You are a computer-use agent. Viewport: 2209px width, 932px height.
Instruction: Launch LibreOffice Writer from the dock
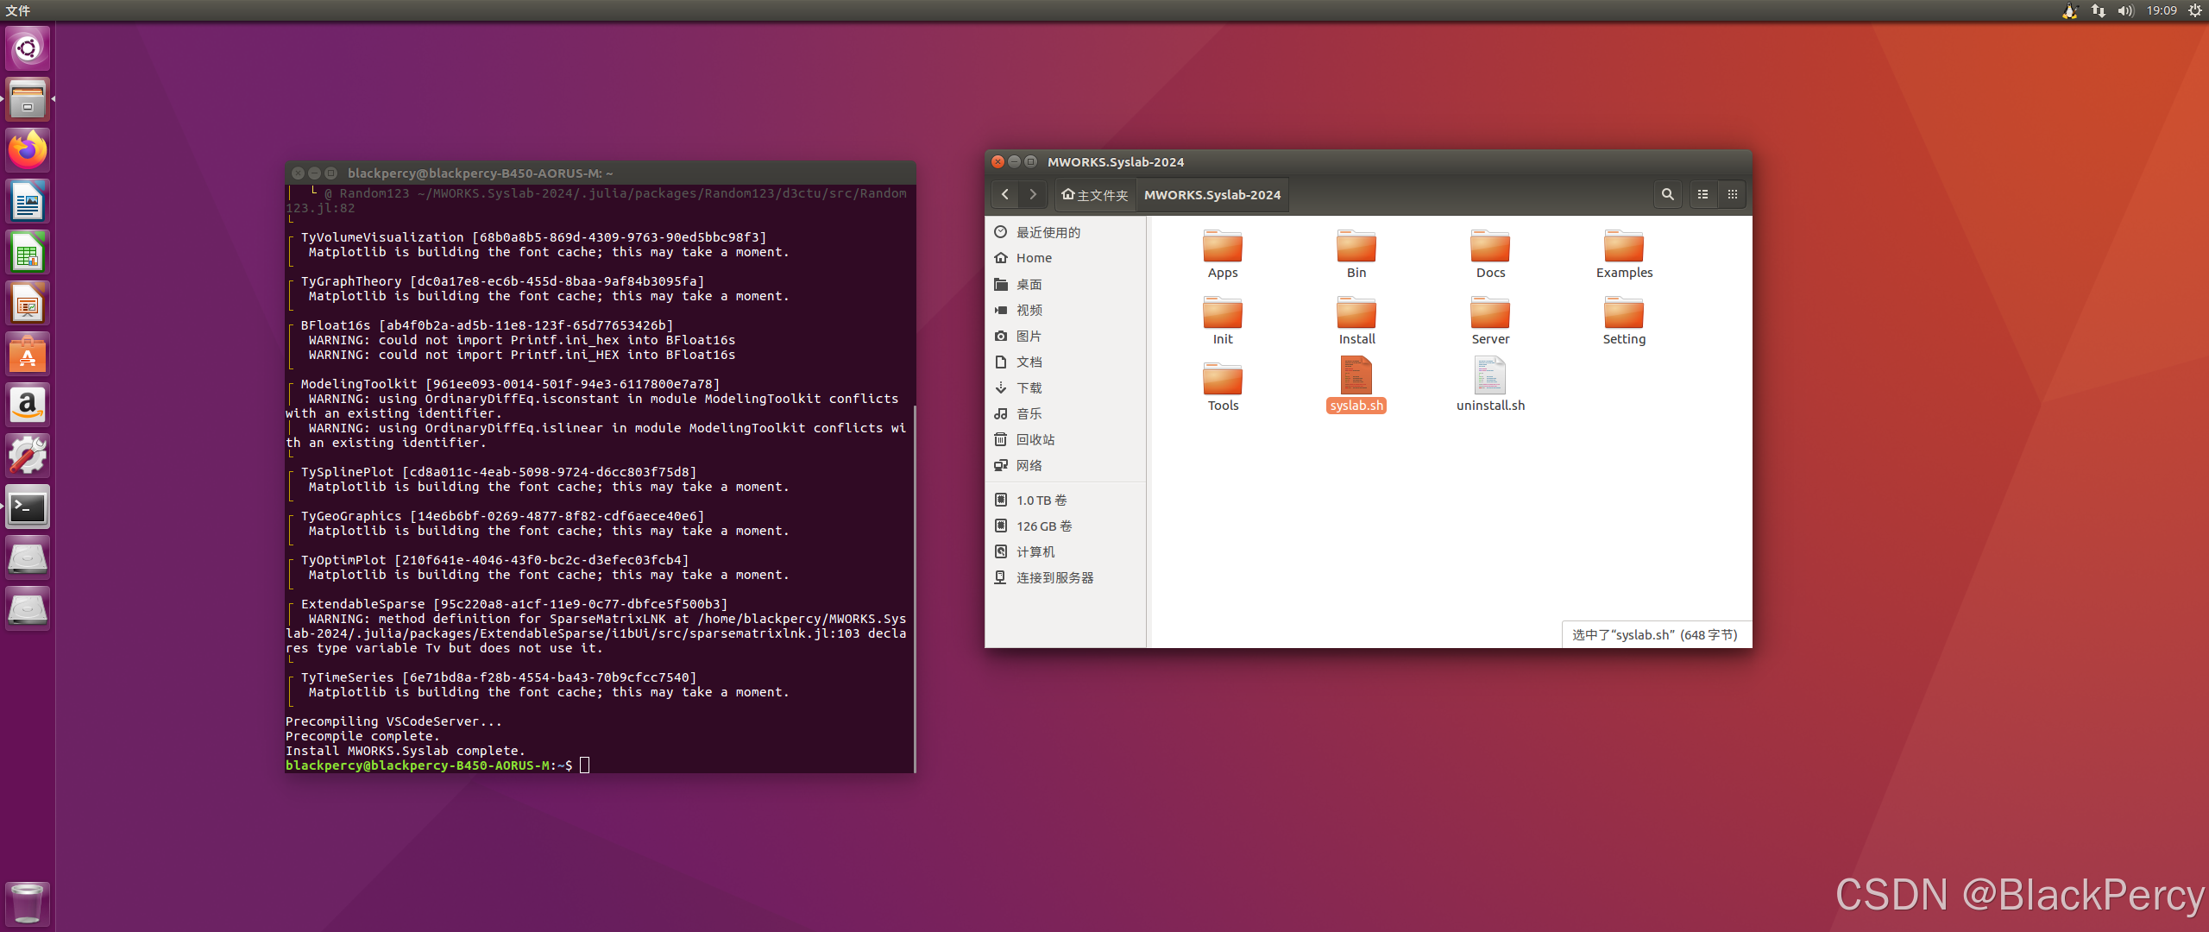tap(28, 201)
